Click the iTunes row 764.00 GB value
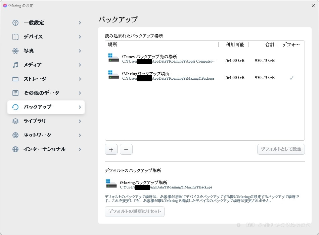 coord(235,60)
